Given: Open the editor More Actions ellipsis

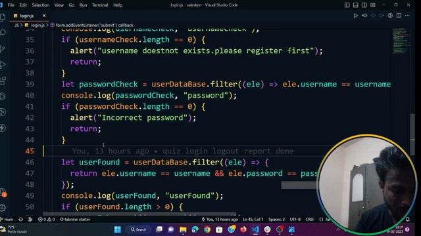Looking at the screenshot, I should (408, 16).
